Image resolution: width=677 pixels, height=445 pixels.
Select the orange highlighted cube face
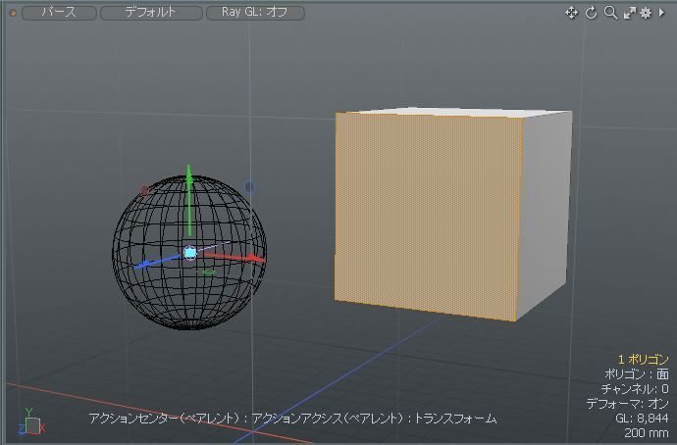(x=428, y=215)
